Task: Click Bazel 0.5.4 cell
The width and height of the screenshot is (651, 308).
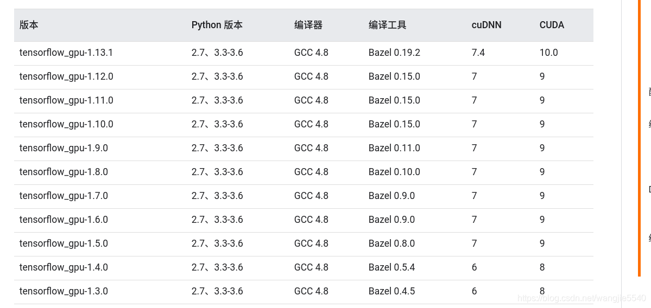Action: click(x=391, y=267)
